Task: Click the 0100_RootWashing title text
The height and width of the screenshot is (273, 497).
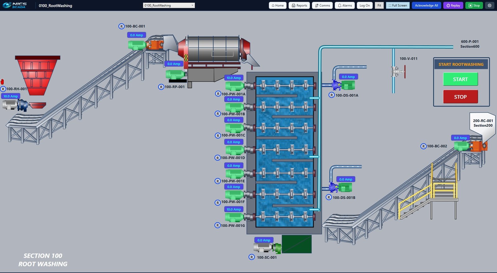Action: click(55, 6)
